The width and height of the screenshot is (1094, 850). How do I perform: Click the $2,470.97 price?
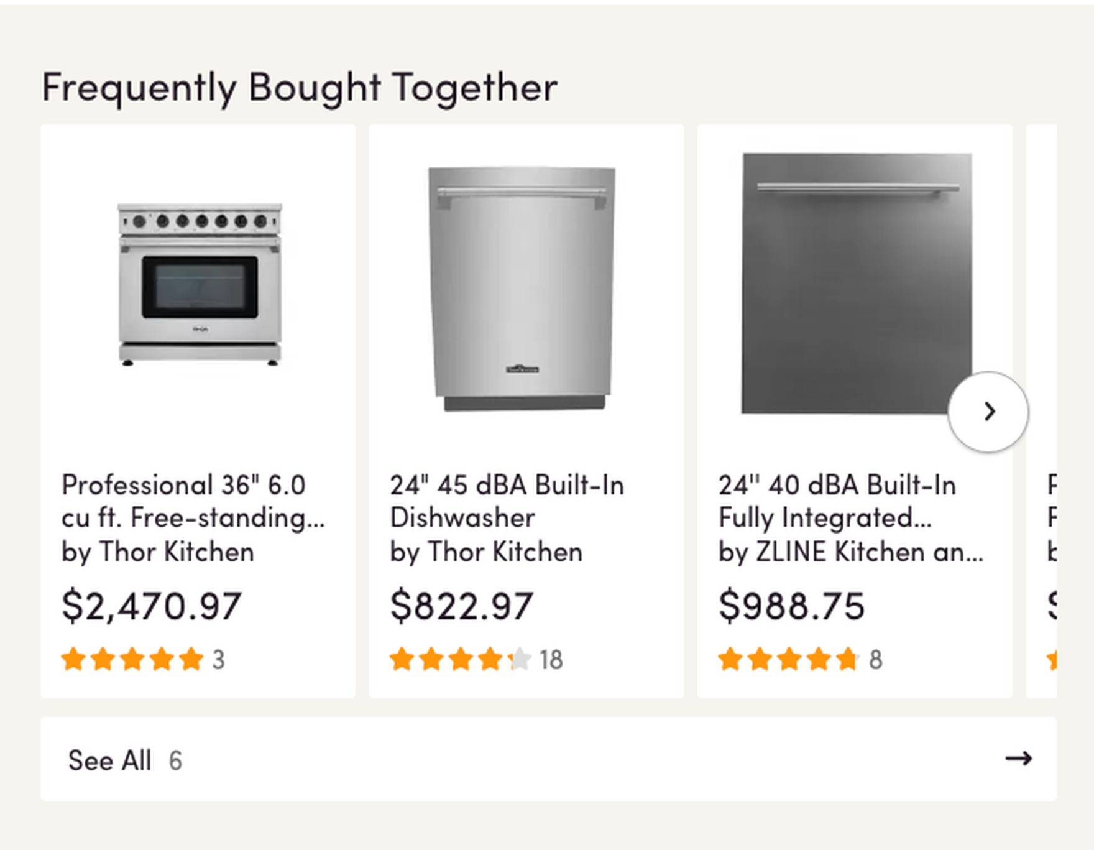point(152,606)
